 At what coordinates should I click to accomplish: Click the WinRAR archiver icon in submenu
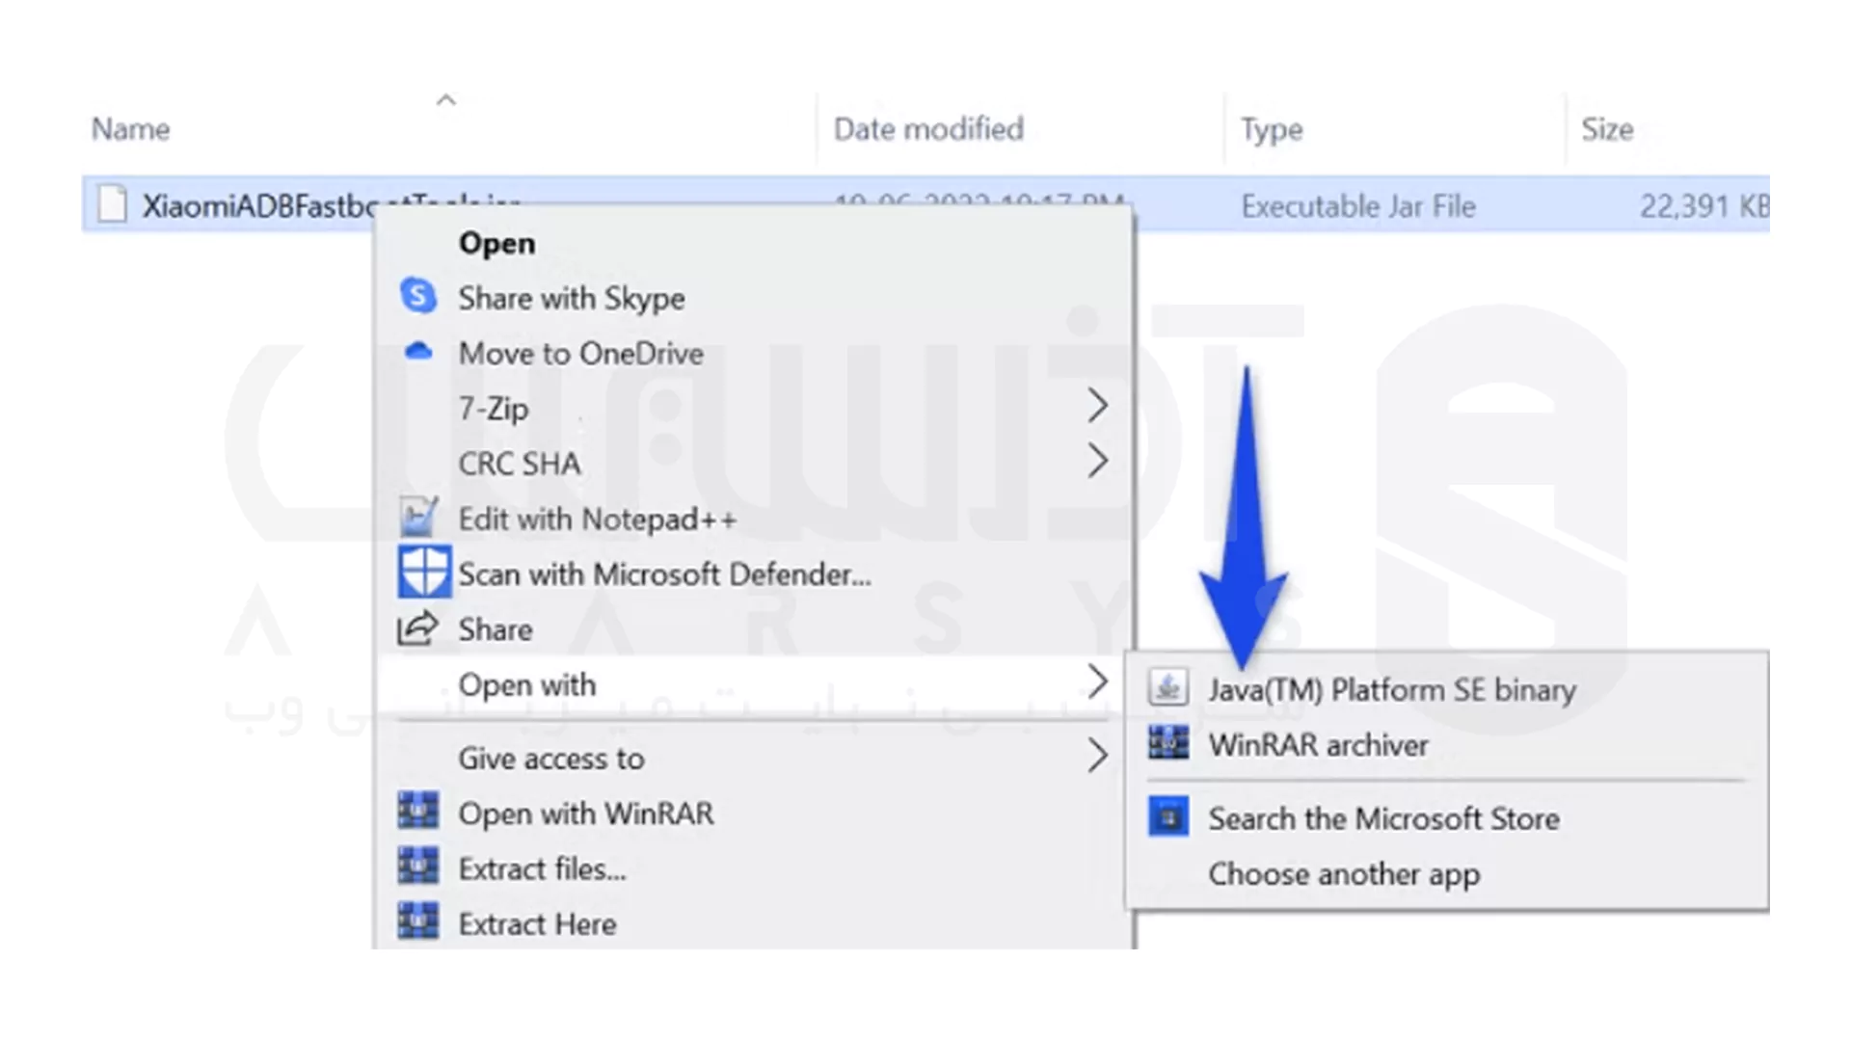1168,743
